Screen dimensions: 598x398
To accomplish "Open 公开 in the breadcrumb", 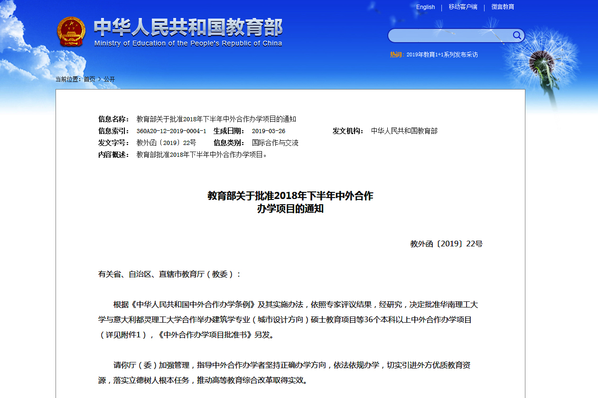I will point(109,79).
